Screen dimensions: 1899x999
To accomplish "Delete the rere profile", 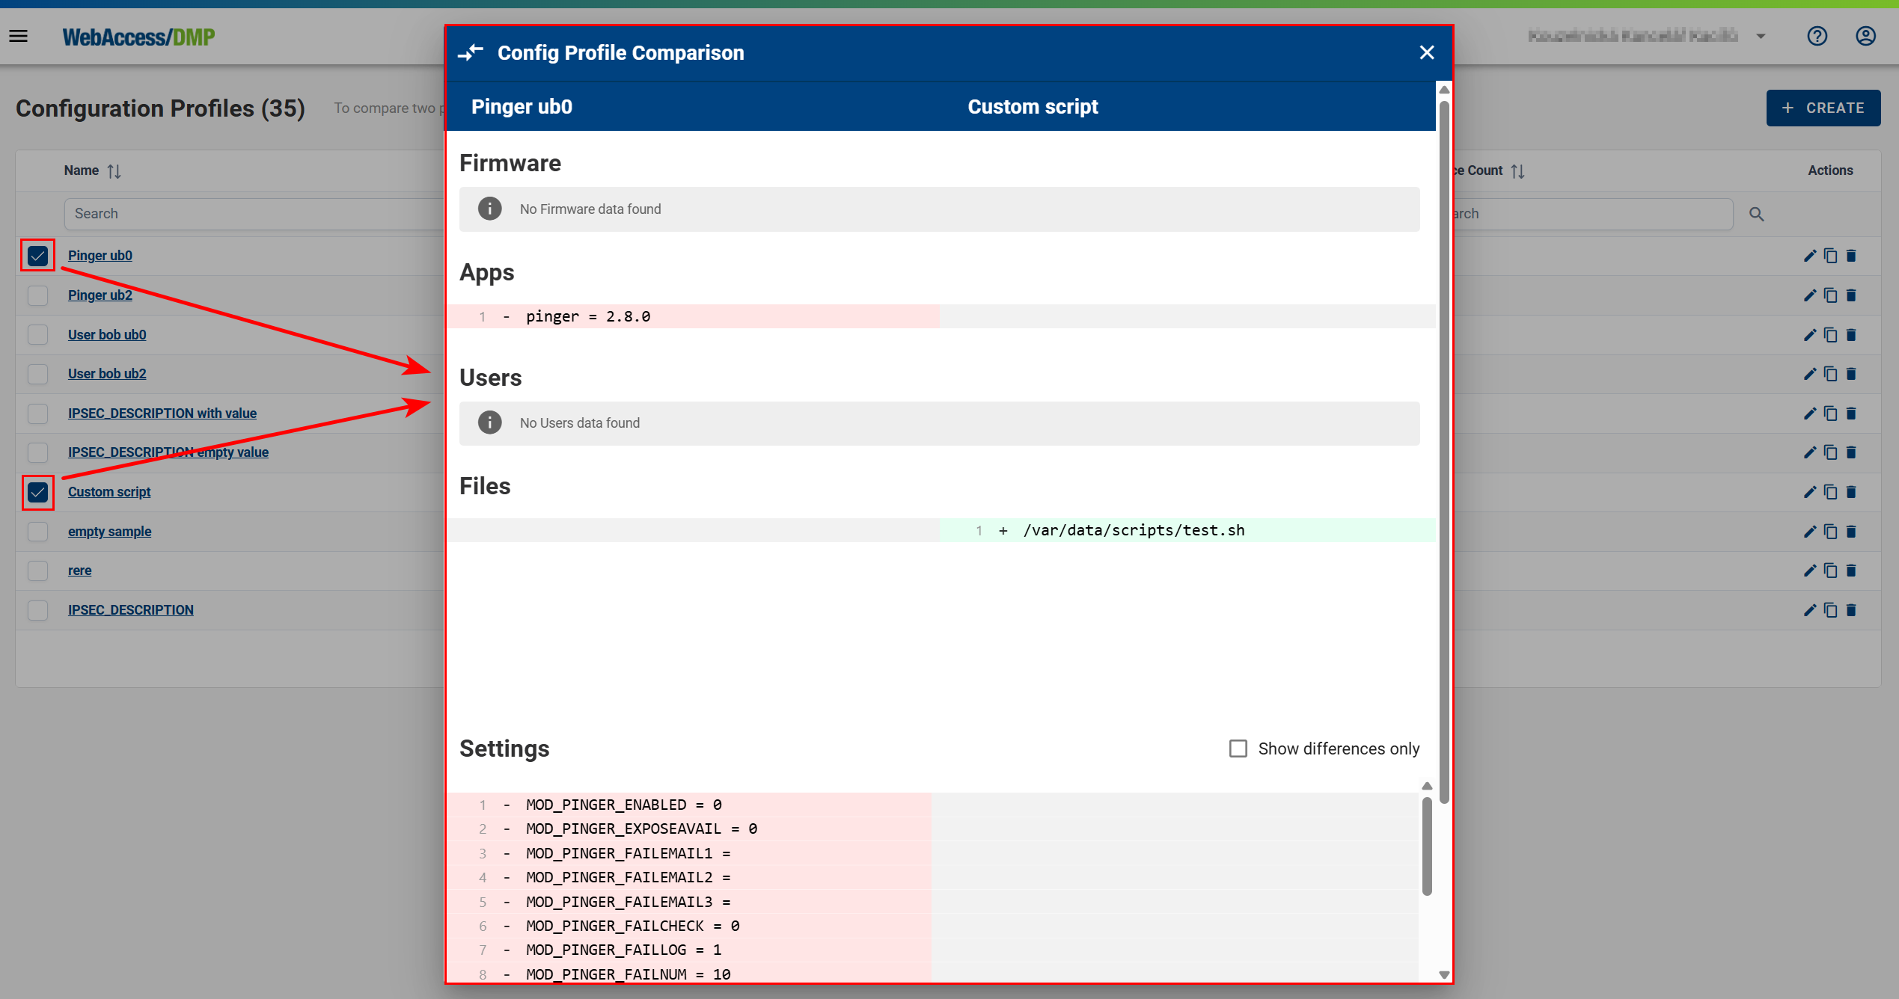I will [x=1852, y=571].
